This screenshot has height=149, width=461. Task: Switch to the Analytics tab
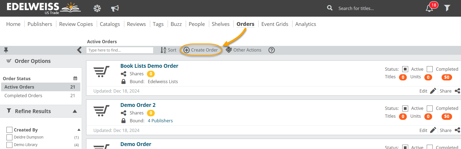point(305,24)
